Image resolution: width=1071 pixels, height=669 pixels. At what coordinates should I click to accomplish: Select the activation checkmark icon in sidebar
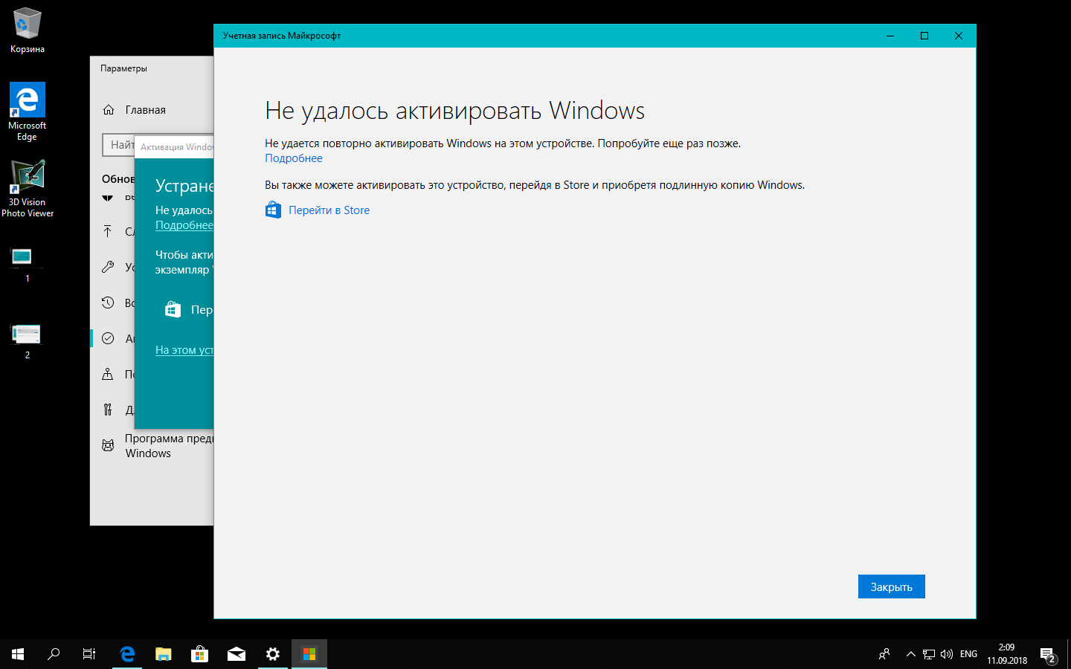(108, 338)
